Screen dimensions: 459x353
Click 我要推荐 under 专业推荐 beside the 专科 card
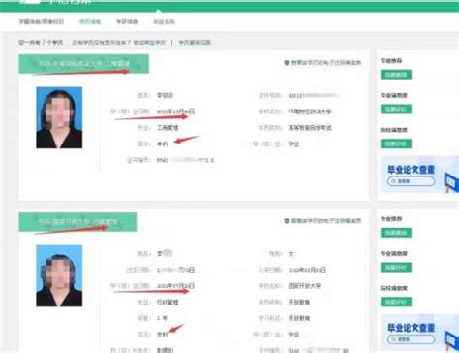pyautogui.click(x=396, y=233)
